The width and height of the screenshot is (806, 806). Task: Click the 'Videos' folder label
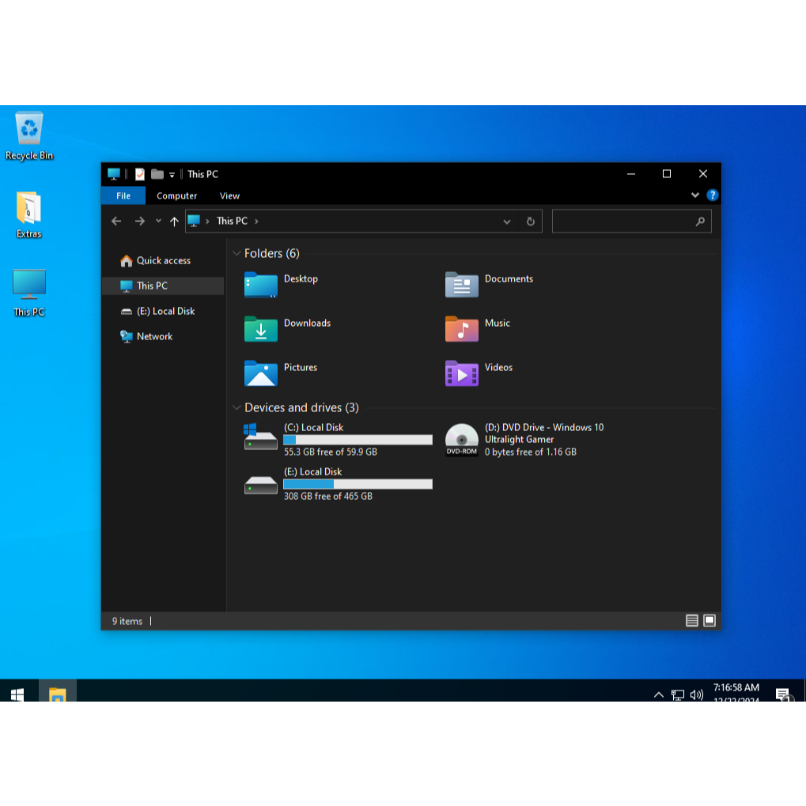498,367
